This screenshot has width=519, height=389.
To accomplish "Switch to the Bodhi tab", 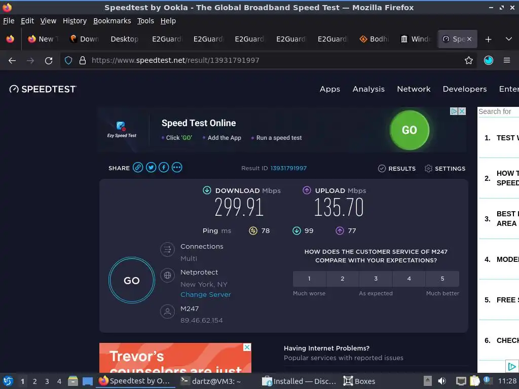I will (375, 39).
